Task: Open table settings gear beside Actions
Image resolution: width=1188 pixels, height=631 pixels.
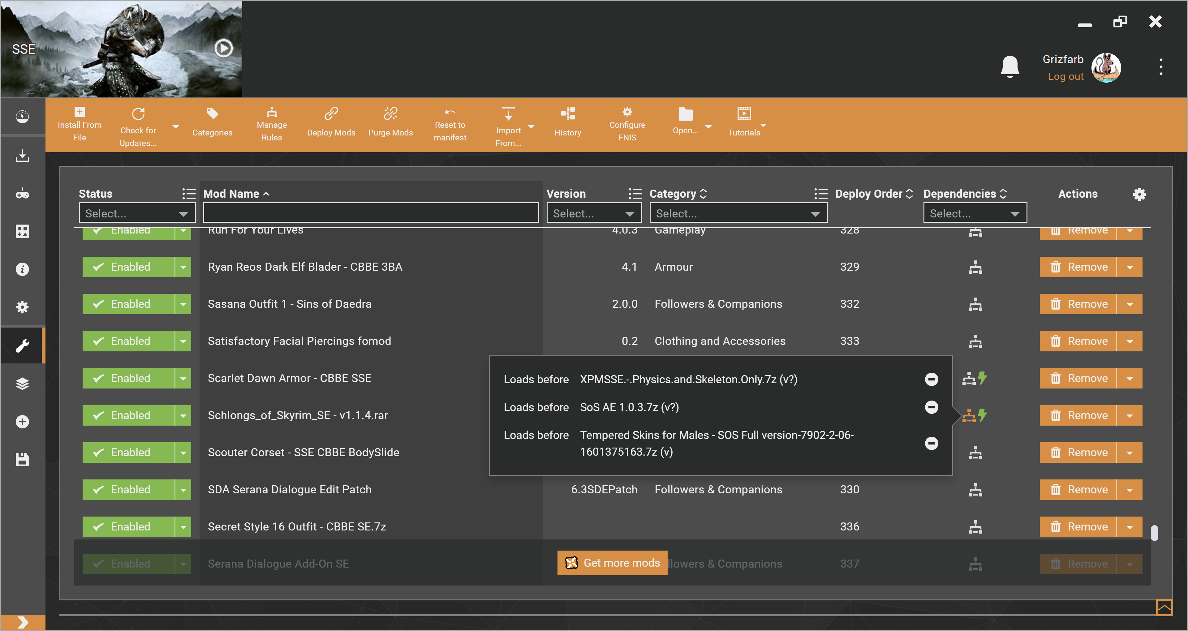Action: 1139,194
